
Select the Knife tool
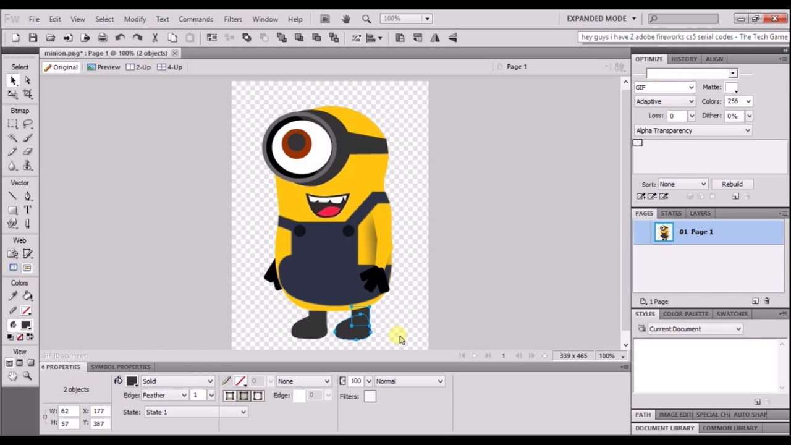[27, 224]
